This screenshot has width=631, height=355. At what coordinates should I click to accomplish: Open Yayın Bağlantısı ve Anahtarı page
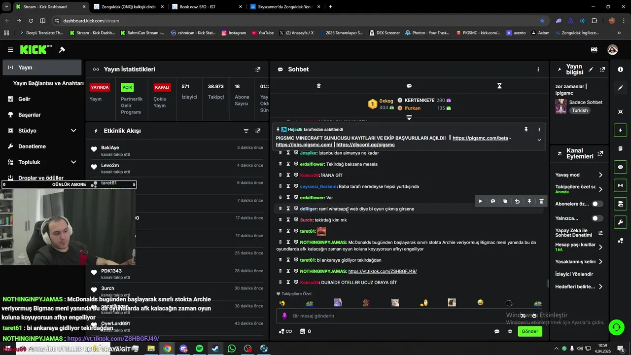click(x=48, y=83)
